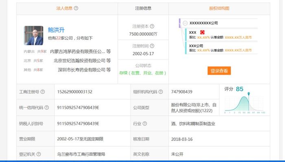Click help icon beside 组织机构代码

tap(161, 92)
